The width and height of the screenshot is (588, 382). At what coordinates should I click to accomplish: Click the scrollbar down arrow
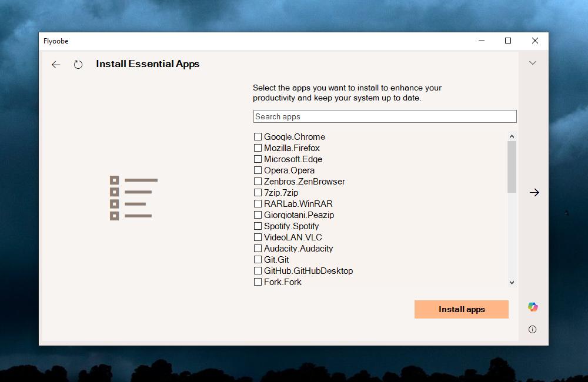[512, 282]
